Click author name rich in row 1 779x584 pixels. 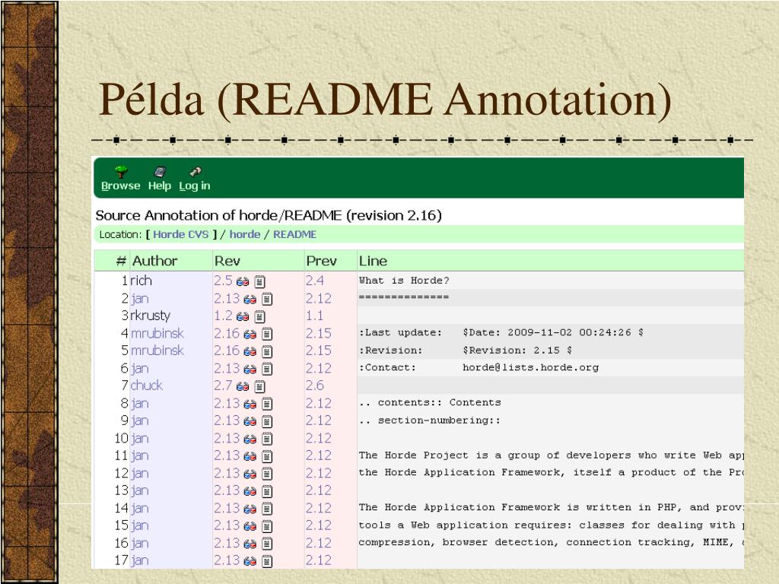(141, 281)
